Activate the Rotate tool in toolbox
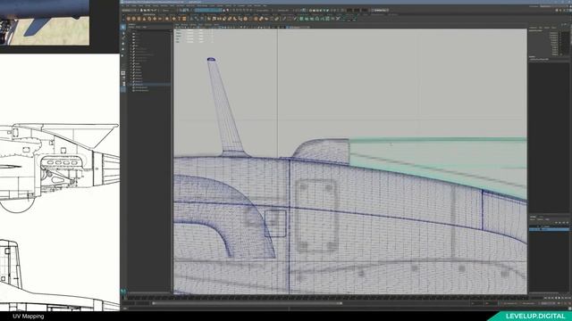This screenshot has width=572, height=321. pos(123,50)
